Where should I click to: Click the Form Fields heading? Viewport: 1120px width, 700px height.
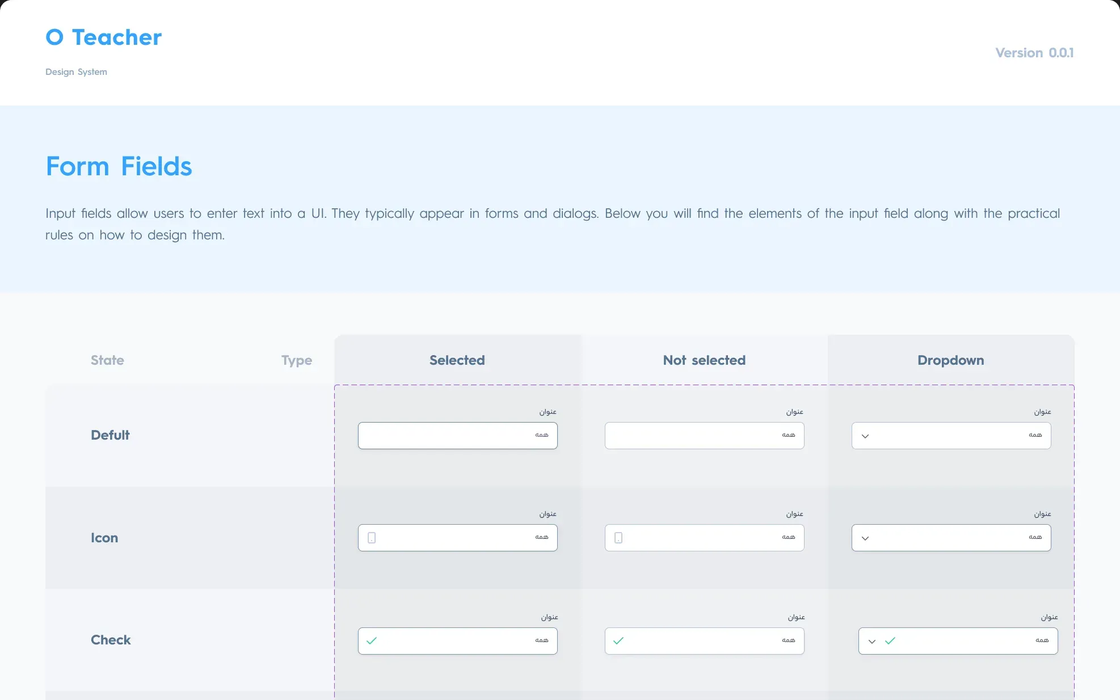click(x=119, y=167)
